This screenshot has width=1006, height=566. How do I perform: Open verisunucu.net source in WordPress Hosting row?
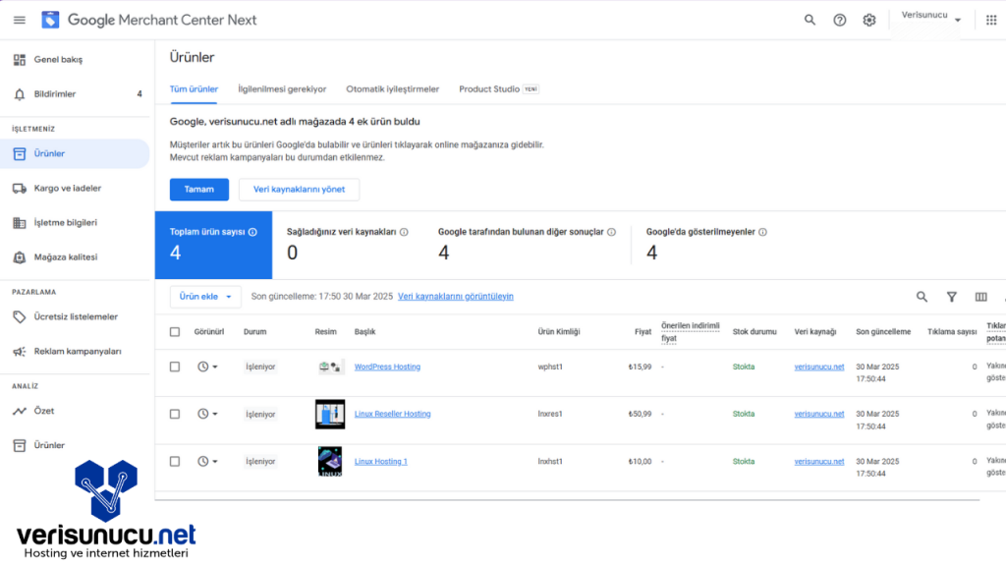[818, 368]
